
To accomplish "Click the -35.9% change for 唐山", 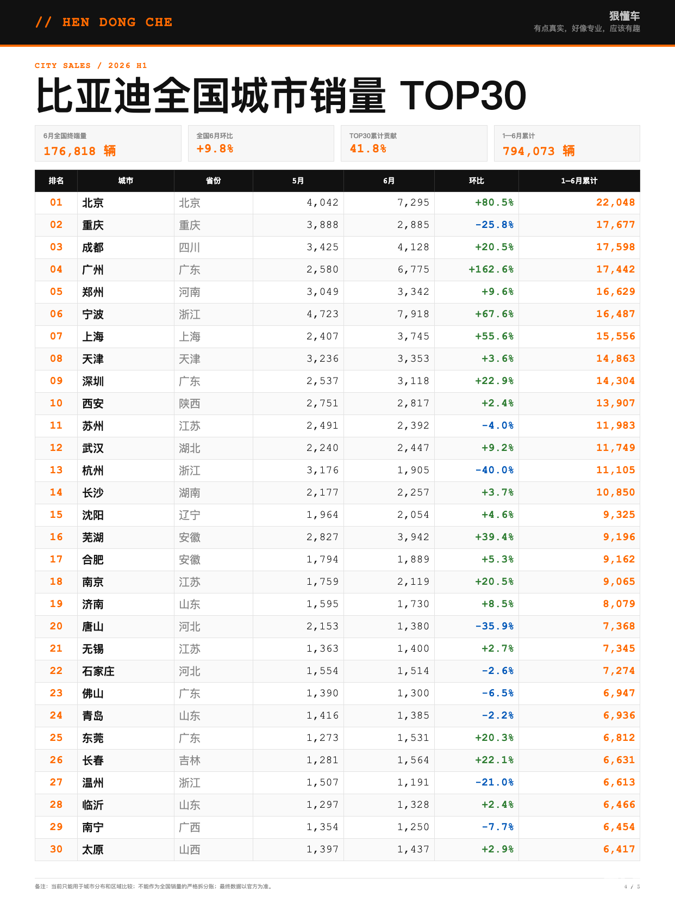I will pos(494,626).
